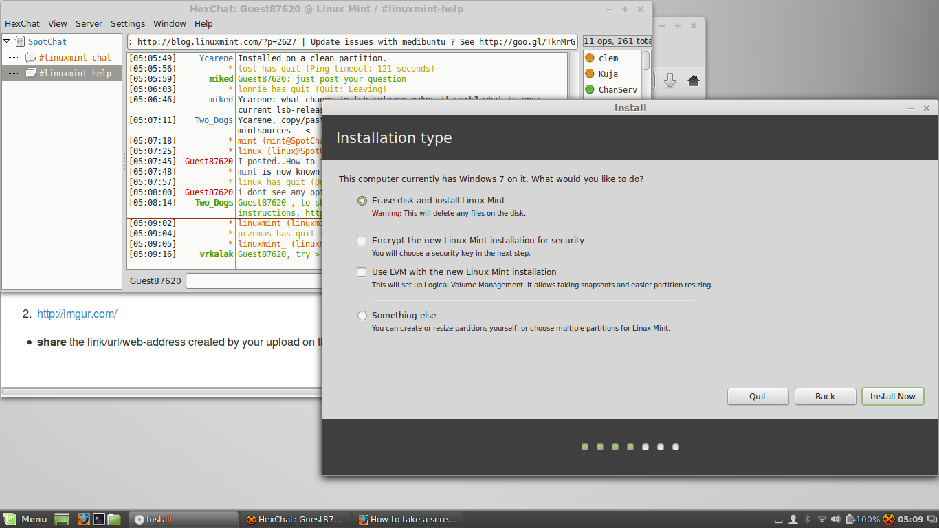
Task: Click the user account icon in the tray
Action: pos(793,519)
